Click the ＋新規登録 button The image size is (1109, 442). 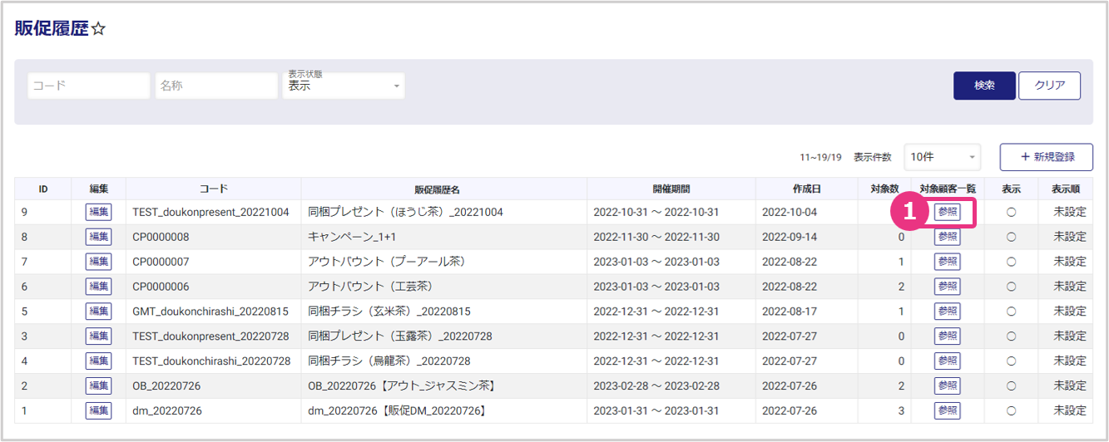click(x=1046, y=157)
